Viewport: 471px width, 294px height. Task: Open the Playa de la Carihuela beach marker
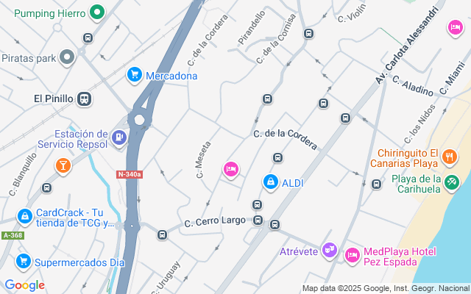452,183
